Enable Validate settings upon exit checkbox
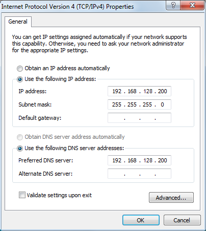Image resolution: width=206 pixels, height=231 pixels. [x=22, y=195]
